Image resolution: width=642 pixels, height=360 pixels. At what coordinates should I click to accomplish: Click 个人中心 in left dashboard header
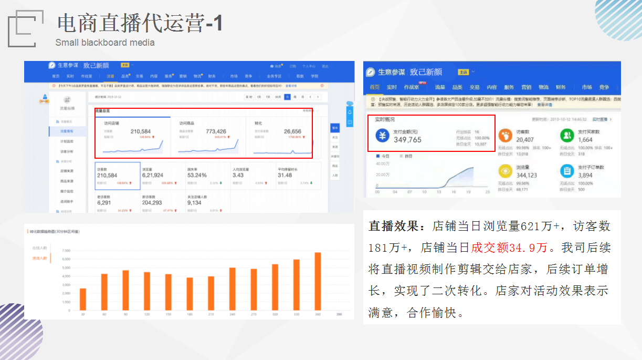[309, 66]
